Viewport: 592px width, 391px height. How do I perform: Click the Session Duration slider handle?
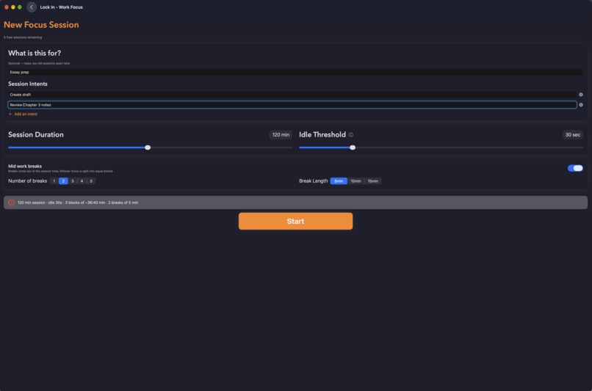[148, 147]
